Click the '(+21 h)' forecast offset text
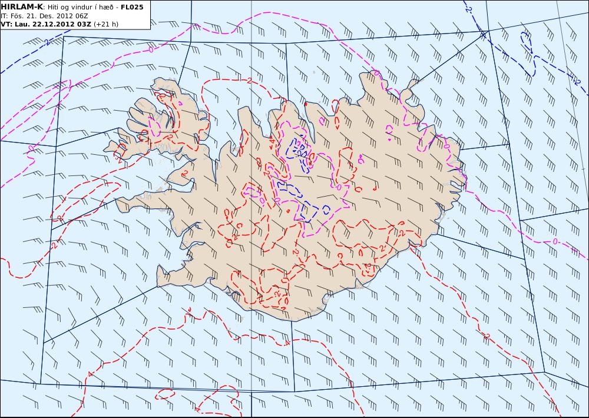 pos(106,24)
